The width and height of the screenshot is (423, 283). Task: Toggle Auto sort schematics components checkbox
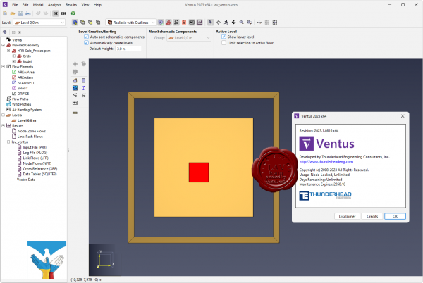coord(86,37)
